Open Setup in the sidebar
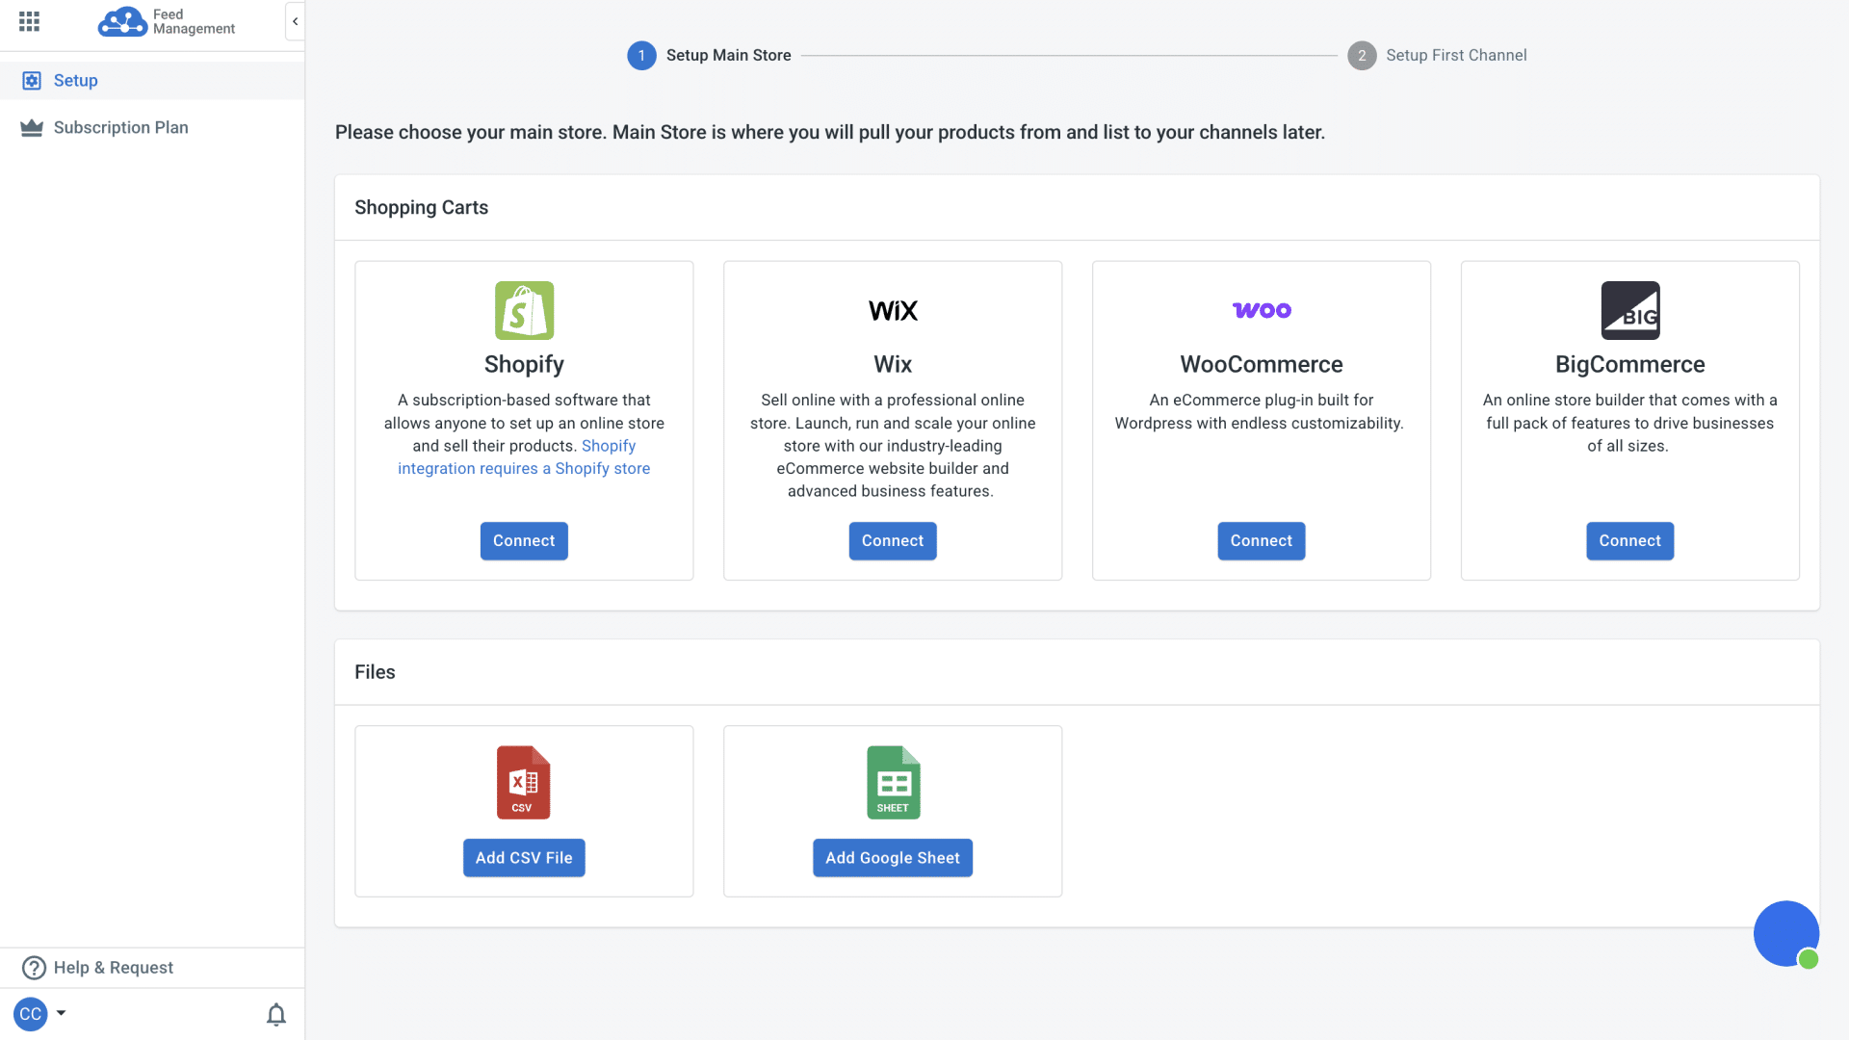The image size is (1849, 1040). pyautogui.click(x=152, y=81)
